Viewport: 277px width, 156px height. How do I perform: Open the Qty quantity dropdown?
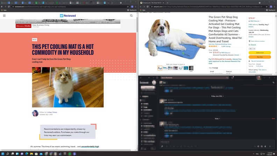[252, 49]
